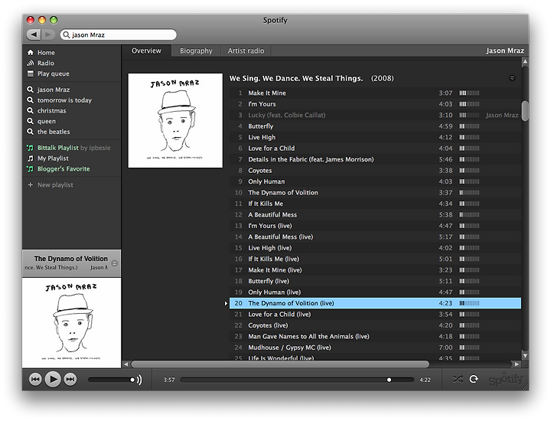This screenshot has width=551, height=421.
Task: Open Play queue in the sidebar
Action: pyautogui.click(x=48, y=73)
